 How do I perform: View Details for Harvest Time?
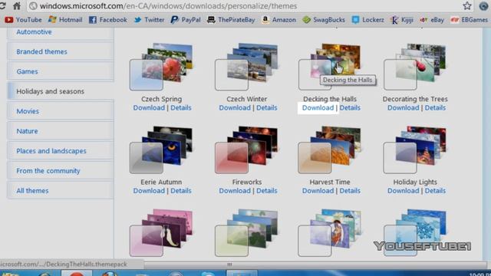point(350,191)
